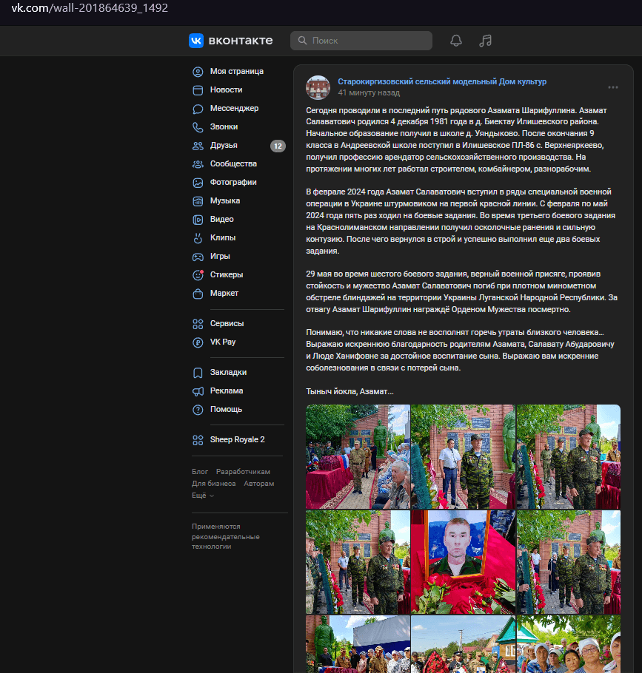Image resolution: width=642 pixels, height=673 pixels.
Task: Click the vk.com/wall-201864639_1492 URL text
Action: click(x=90, y=7)
